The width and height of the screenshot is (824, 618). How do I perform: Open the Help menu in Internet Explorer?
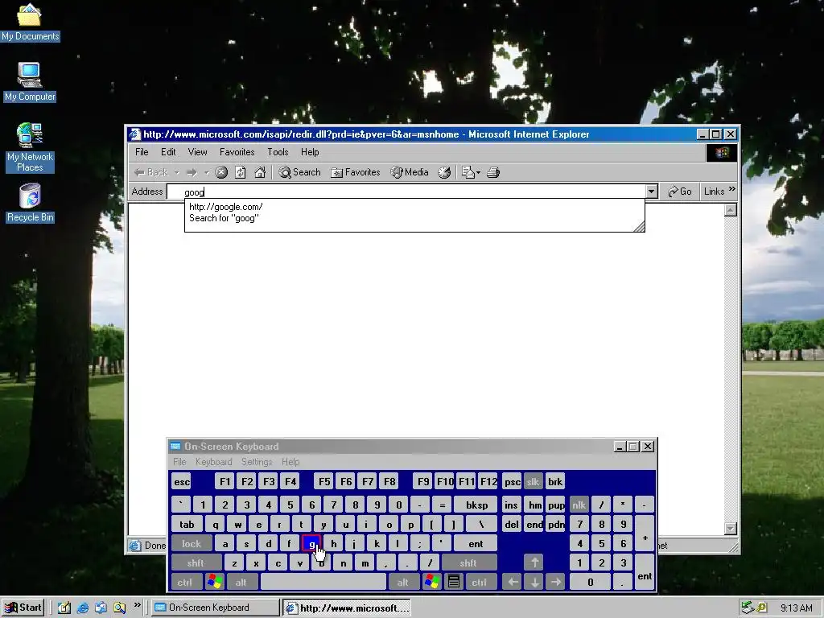pyautogui.click(x=310, y=152)
